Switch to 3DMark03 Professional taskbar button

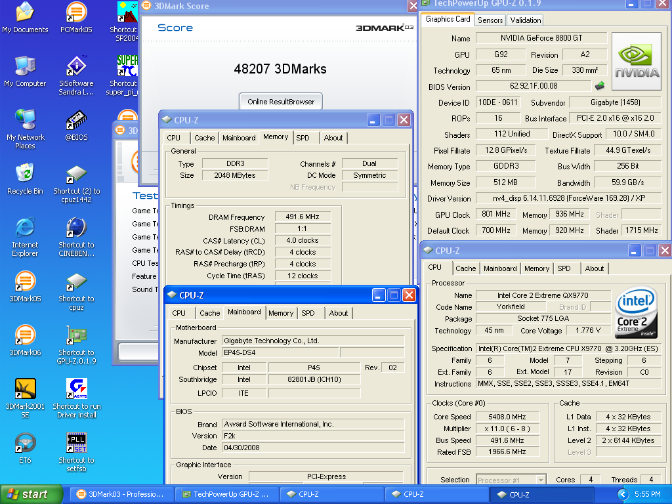(121, 494)
